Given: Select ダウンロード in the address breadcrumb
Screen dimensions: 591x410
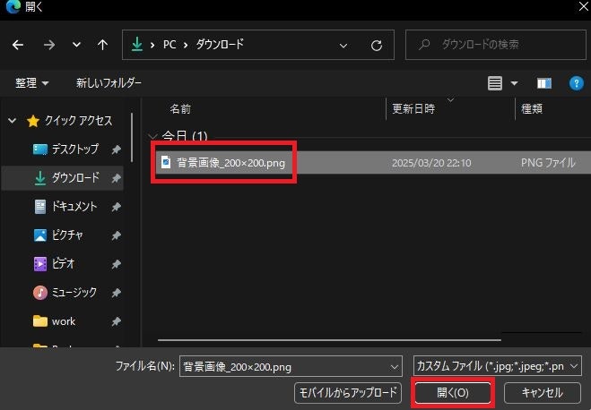Looking at the screenshot, I should click(220, 45).
